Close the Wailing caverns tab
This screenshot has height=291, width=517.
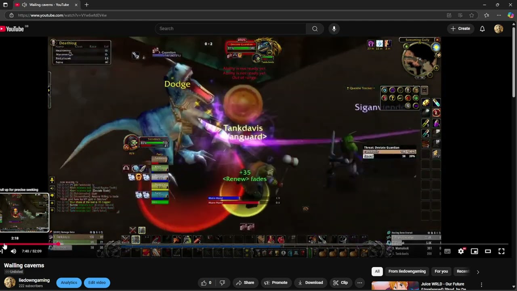click(x=76, y=5)
